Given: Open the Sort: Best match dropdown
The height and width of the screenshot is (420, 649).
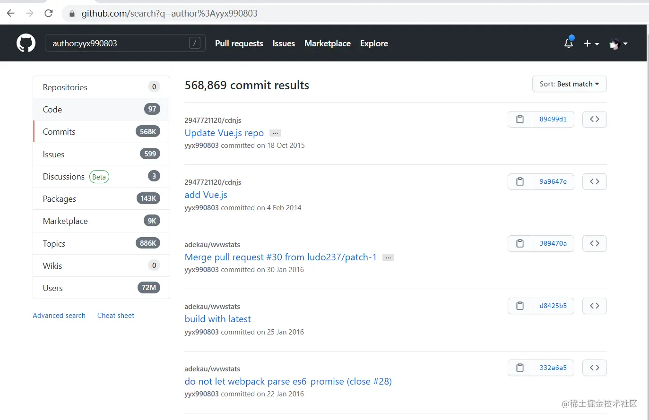Looking at the screenshot, I should (x=569, y=84).
